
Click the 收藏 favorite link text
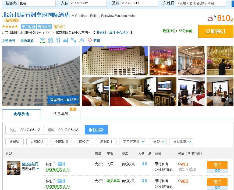pos(97,40)
